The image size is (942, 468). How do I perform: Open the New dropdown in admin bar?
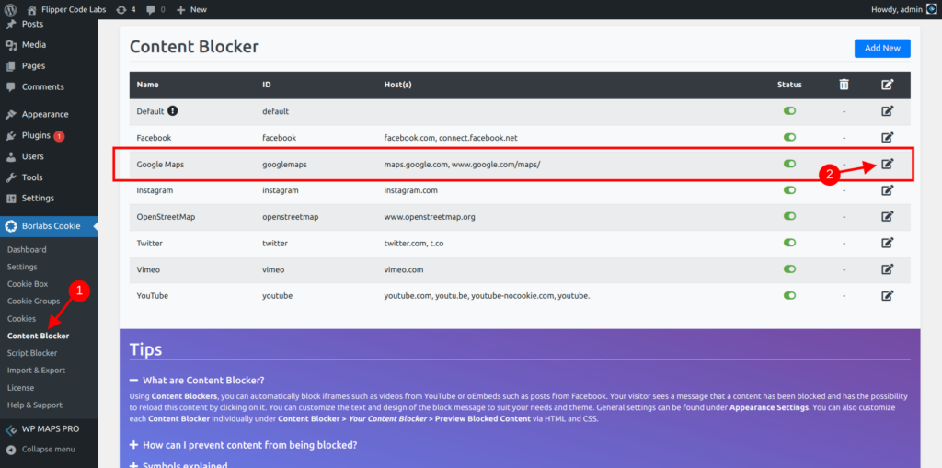pos(191,9)
